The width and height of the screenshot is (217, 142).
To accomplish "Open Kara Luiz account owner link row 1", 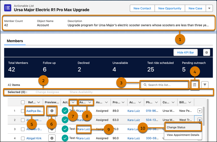I will [x=133, y=111].
